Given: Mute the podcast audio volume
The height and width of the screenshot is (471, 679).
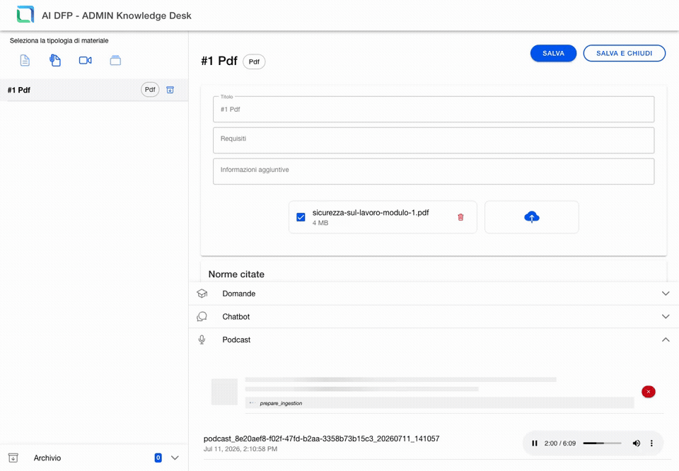Looking at the screenshot, I should coord(636,443).
